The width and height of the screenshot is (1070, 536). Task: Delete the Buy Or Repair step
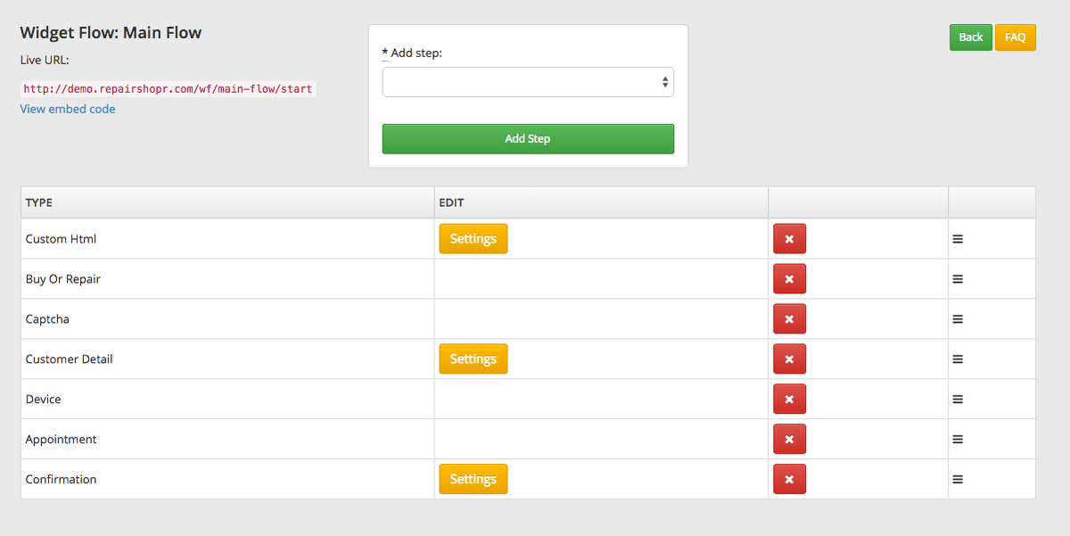[x=789, y=279]
